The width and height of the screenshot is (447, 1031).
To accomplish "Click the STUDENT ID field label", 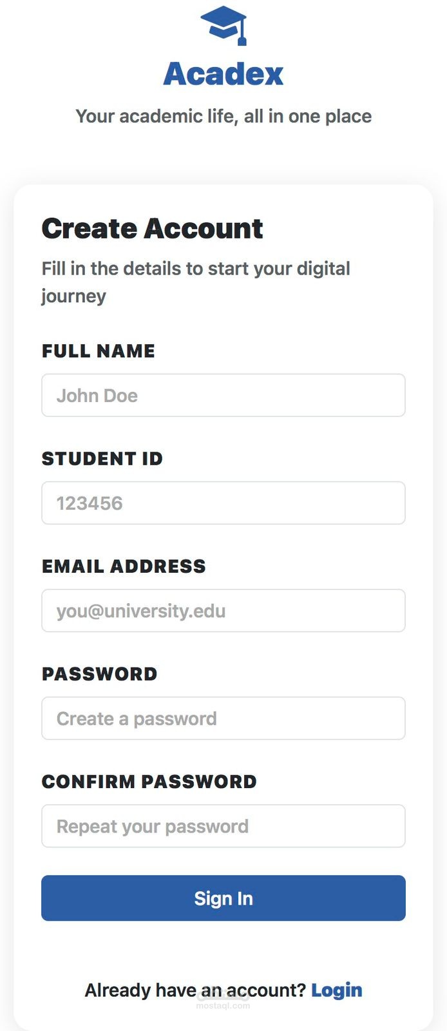I will coord(102,458).
